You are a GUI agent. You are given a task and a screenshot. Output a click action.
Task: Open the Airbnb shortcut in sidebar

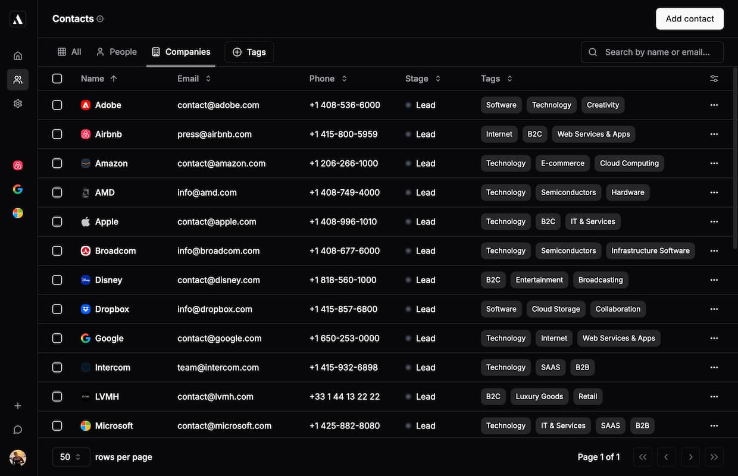18,165
